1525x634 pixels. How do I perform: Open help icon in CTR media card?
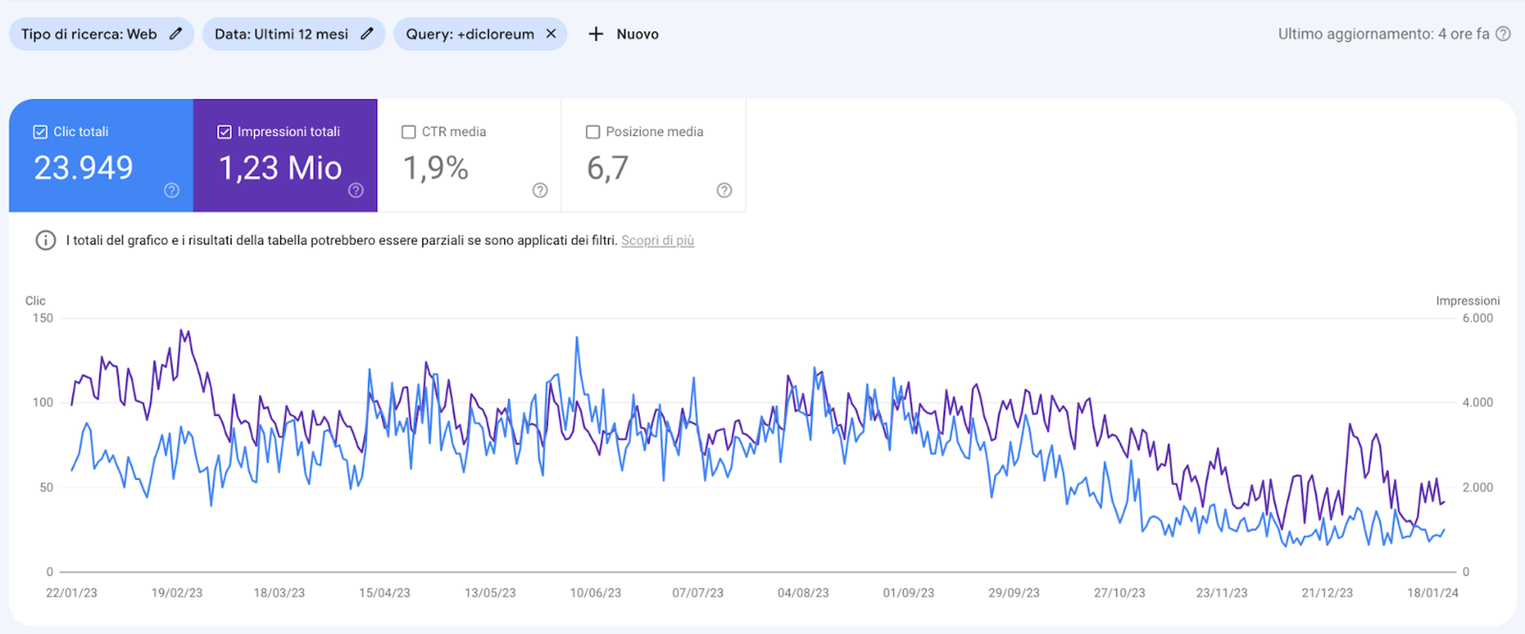540,190
